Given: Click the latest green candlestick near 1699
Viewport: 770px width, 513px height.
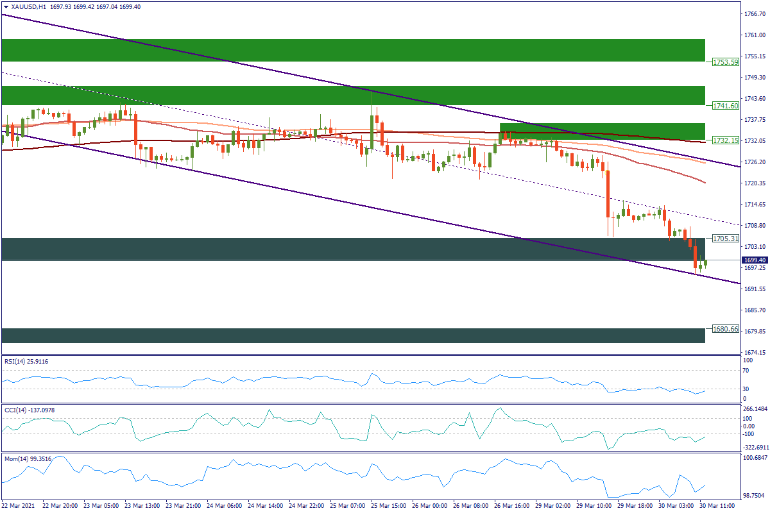Looking at the screenshot, I should [x=705, y=262].
